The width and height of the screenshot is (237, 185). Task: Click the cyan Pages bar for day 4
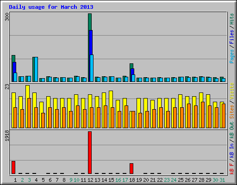tap(36, 69)
